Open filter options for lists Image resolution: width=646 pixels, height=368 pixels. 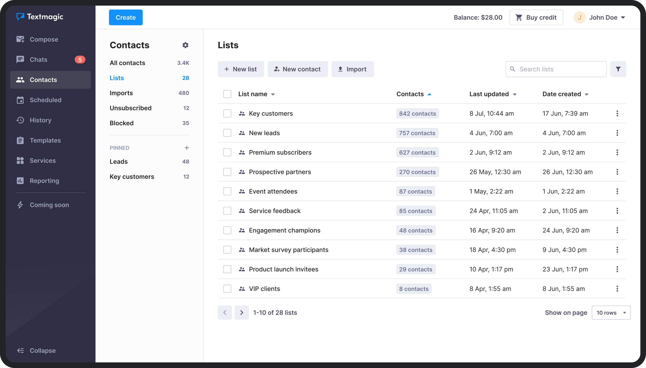tap(618, 69)
